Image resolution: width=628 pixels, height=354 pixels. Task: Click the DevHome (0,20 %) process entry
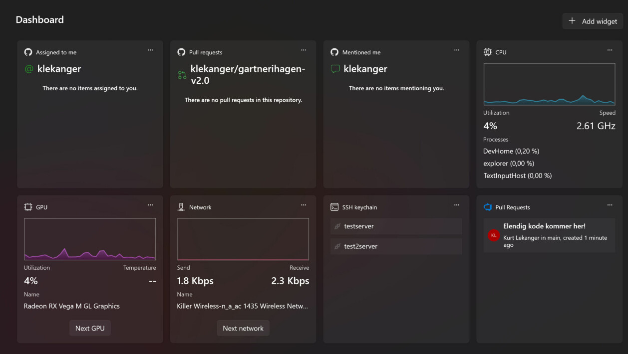(x=511, y=151)
